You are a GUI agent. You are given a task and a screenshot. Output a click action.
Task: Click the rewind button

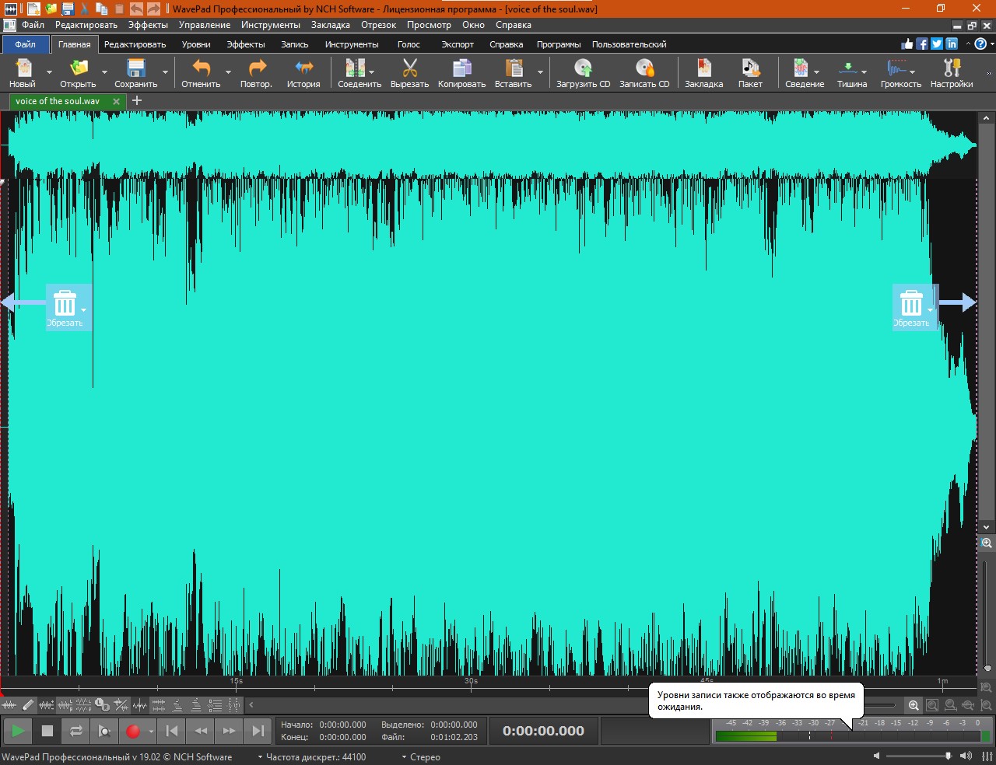pos(201,731)
